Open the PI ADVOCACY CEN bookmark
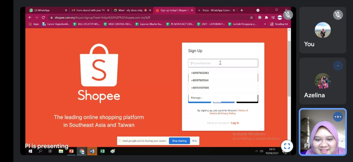The image size is (353, 162). coord(180,24)
